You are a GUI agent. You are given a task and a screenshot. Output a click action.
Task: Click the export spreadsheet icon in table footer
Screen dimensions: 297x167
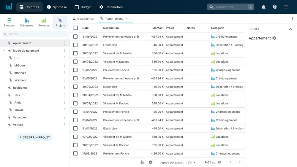(x=142, y=163)
